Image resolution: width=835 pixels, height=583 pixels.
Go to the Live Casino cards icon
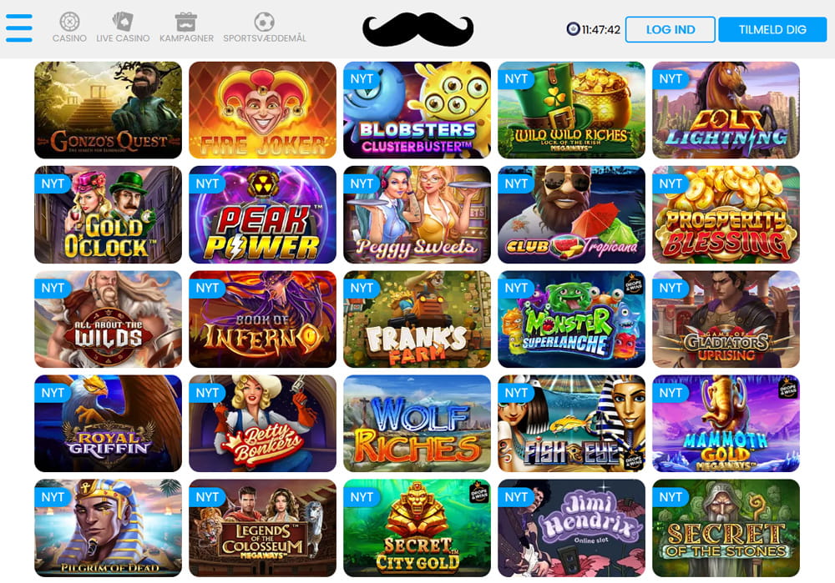(x=123, y=22)
